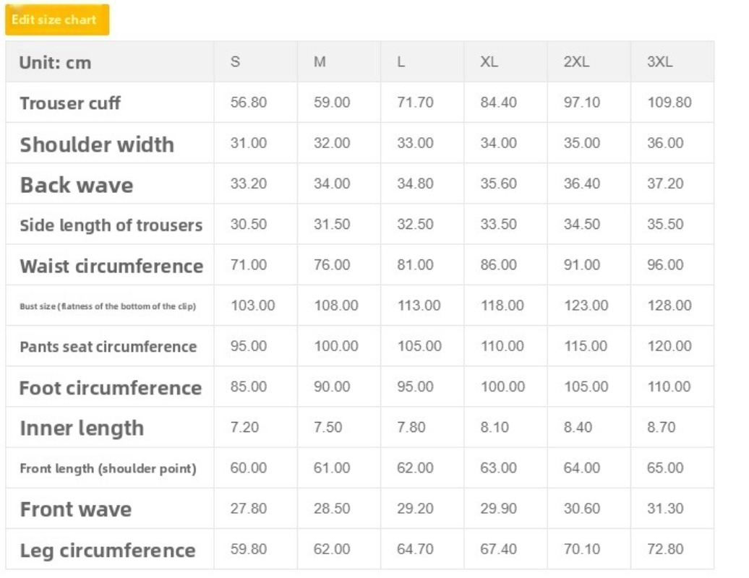This screenshot has width=749, height=578.
Task: Click the Front wave 2XL value 30.60
Action: 582,509
